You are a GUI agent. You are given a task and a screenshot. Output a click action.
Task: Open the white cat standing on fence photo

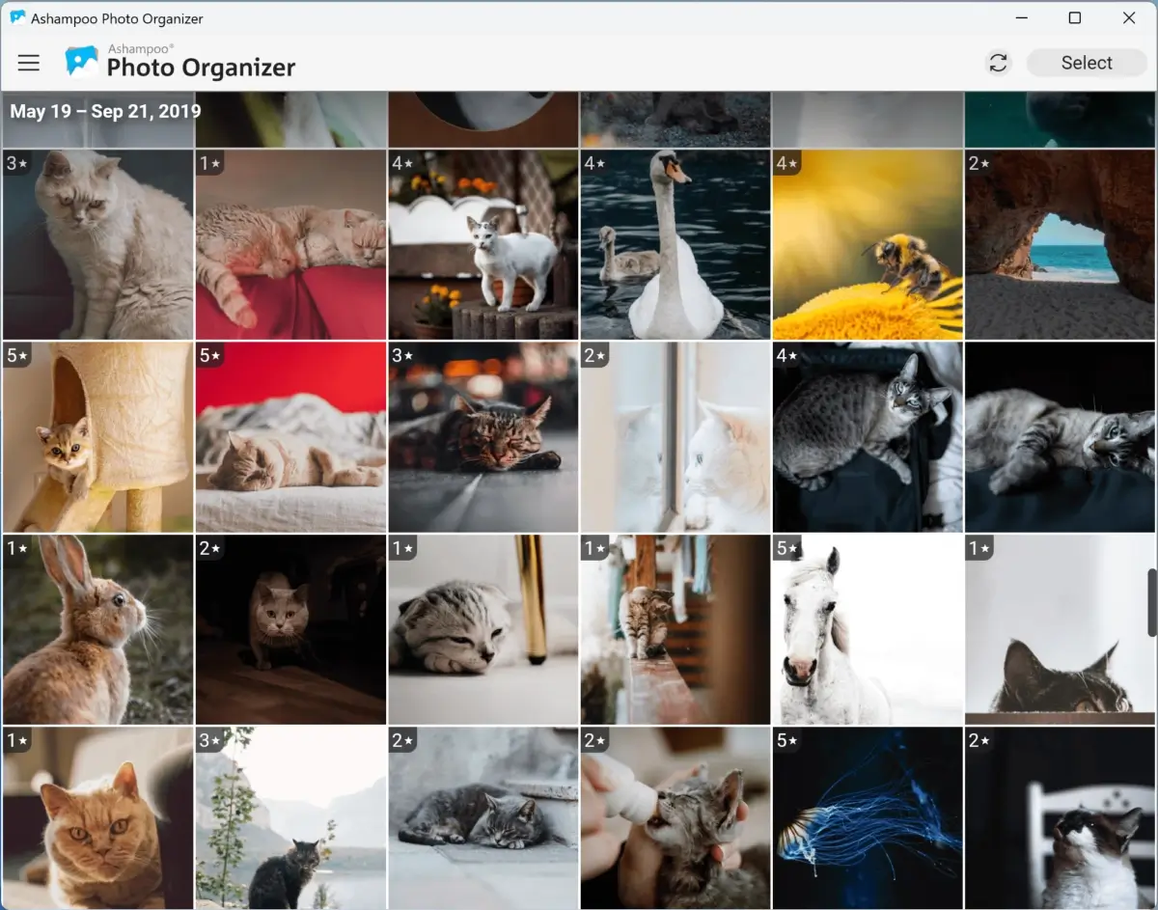click(x=482, y=244)
